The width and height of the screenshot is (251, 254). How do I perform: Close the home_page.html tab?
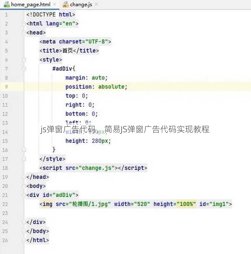pos(55,4)
